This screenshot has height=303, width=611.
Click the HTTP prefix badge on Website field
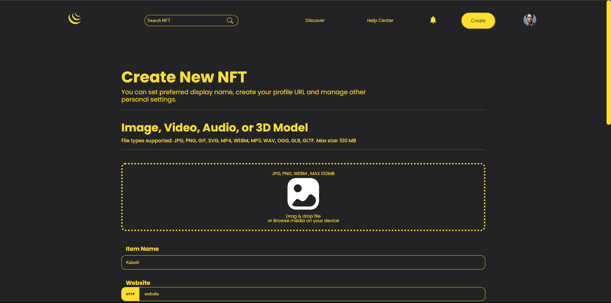coord(130,294)
